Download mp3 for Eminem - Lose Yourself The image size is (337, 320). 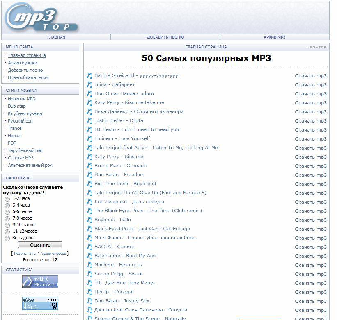(311, 139)
